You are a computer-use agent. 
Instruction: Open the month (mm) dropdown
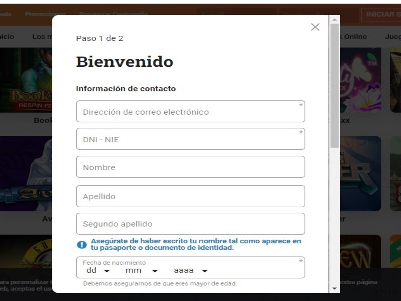tap(142, 271)
